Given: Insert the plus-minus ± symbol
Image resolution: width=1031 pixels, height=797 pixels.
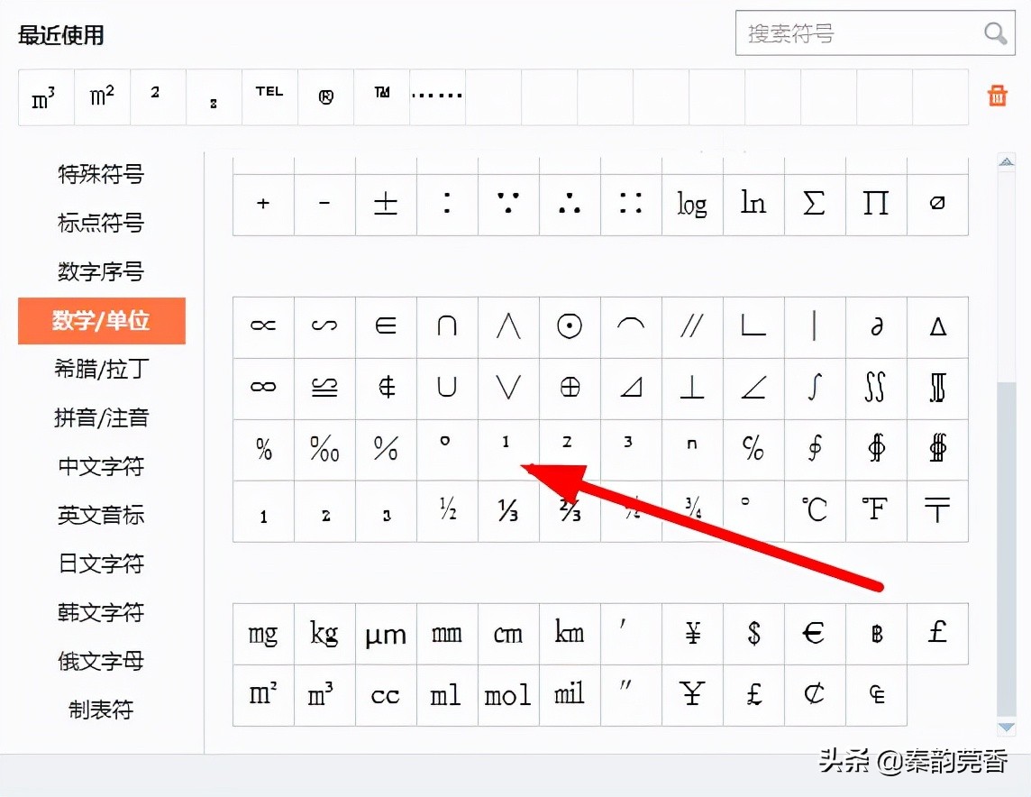Looking at the screenshot, I should 386,204.
